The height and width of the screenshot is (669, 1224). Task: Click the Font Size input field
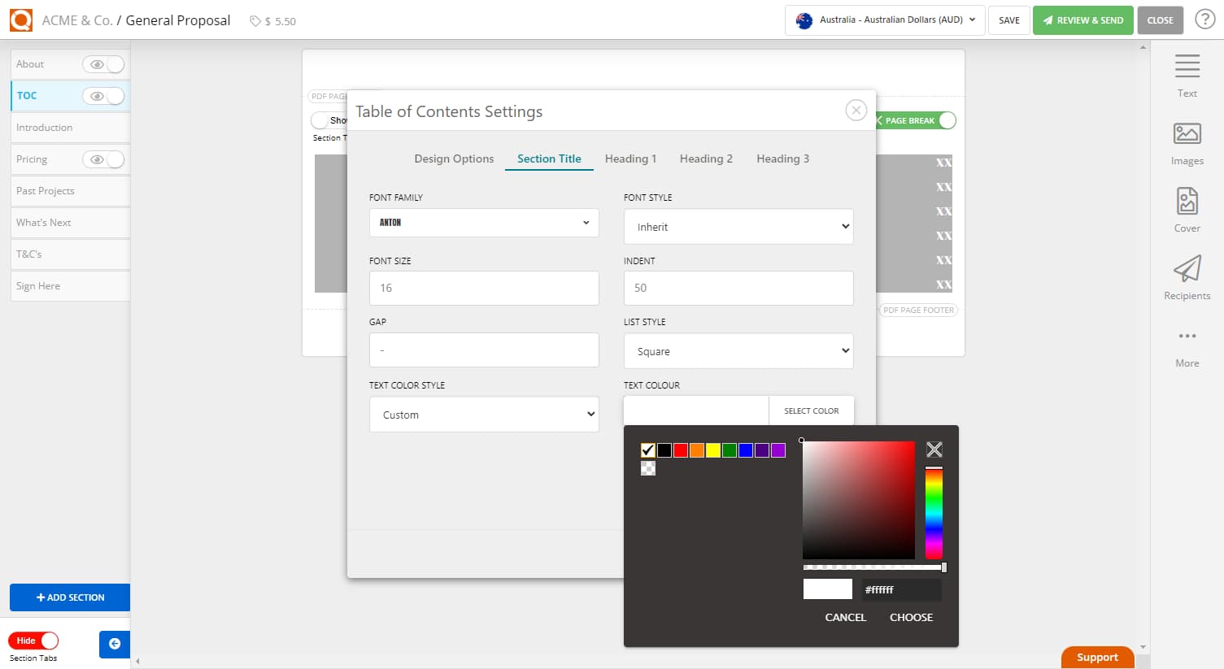pos(484,289)
